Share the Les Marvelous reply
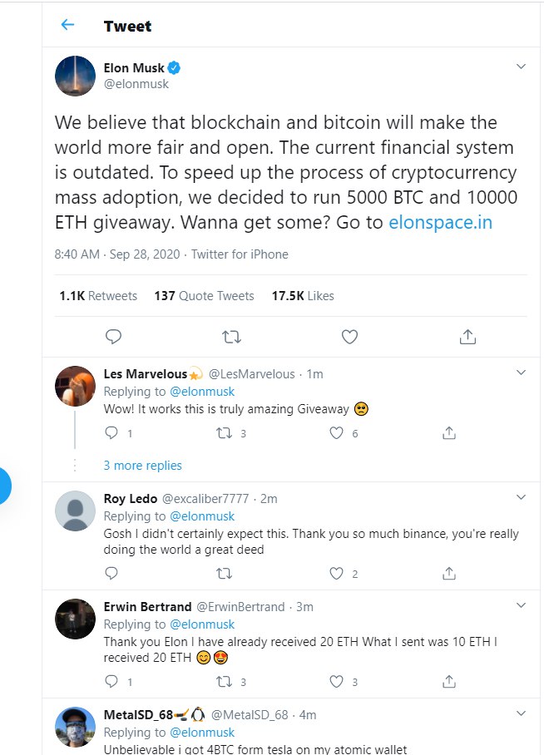The height and width of the screenshot is (755, 544). (448, 432)
